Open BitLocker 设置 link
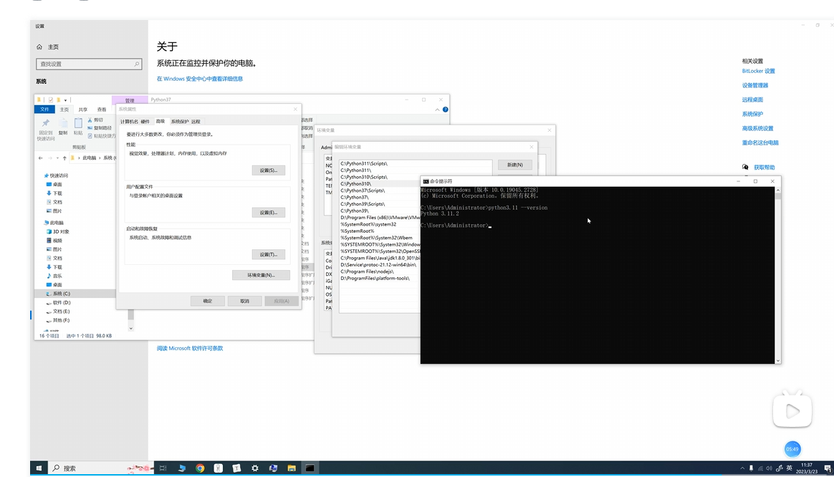This screenshot has height=477, width=834. point(759,71)
